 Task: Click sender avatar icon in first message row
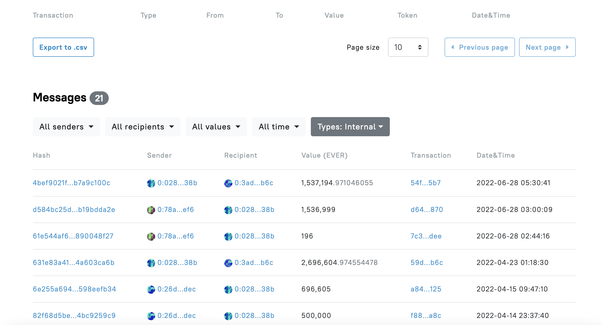coord(151,183)
